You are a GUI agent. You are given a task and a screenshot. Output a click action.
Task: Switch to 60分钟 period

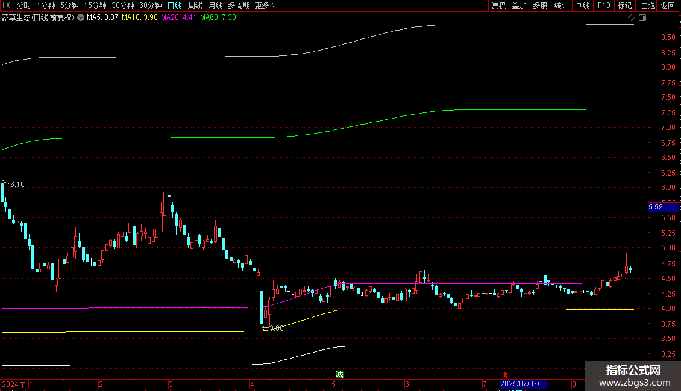151,5
